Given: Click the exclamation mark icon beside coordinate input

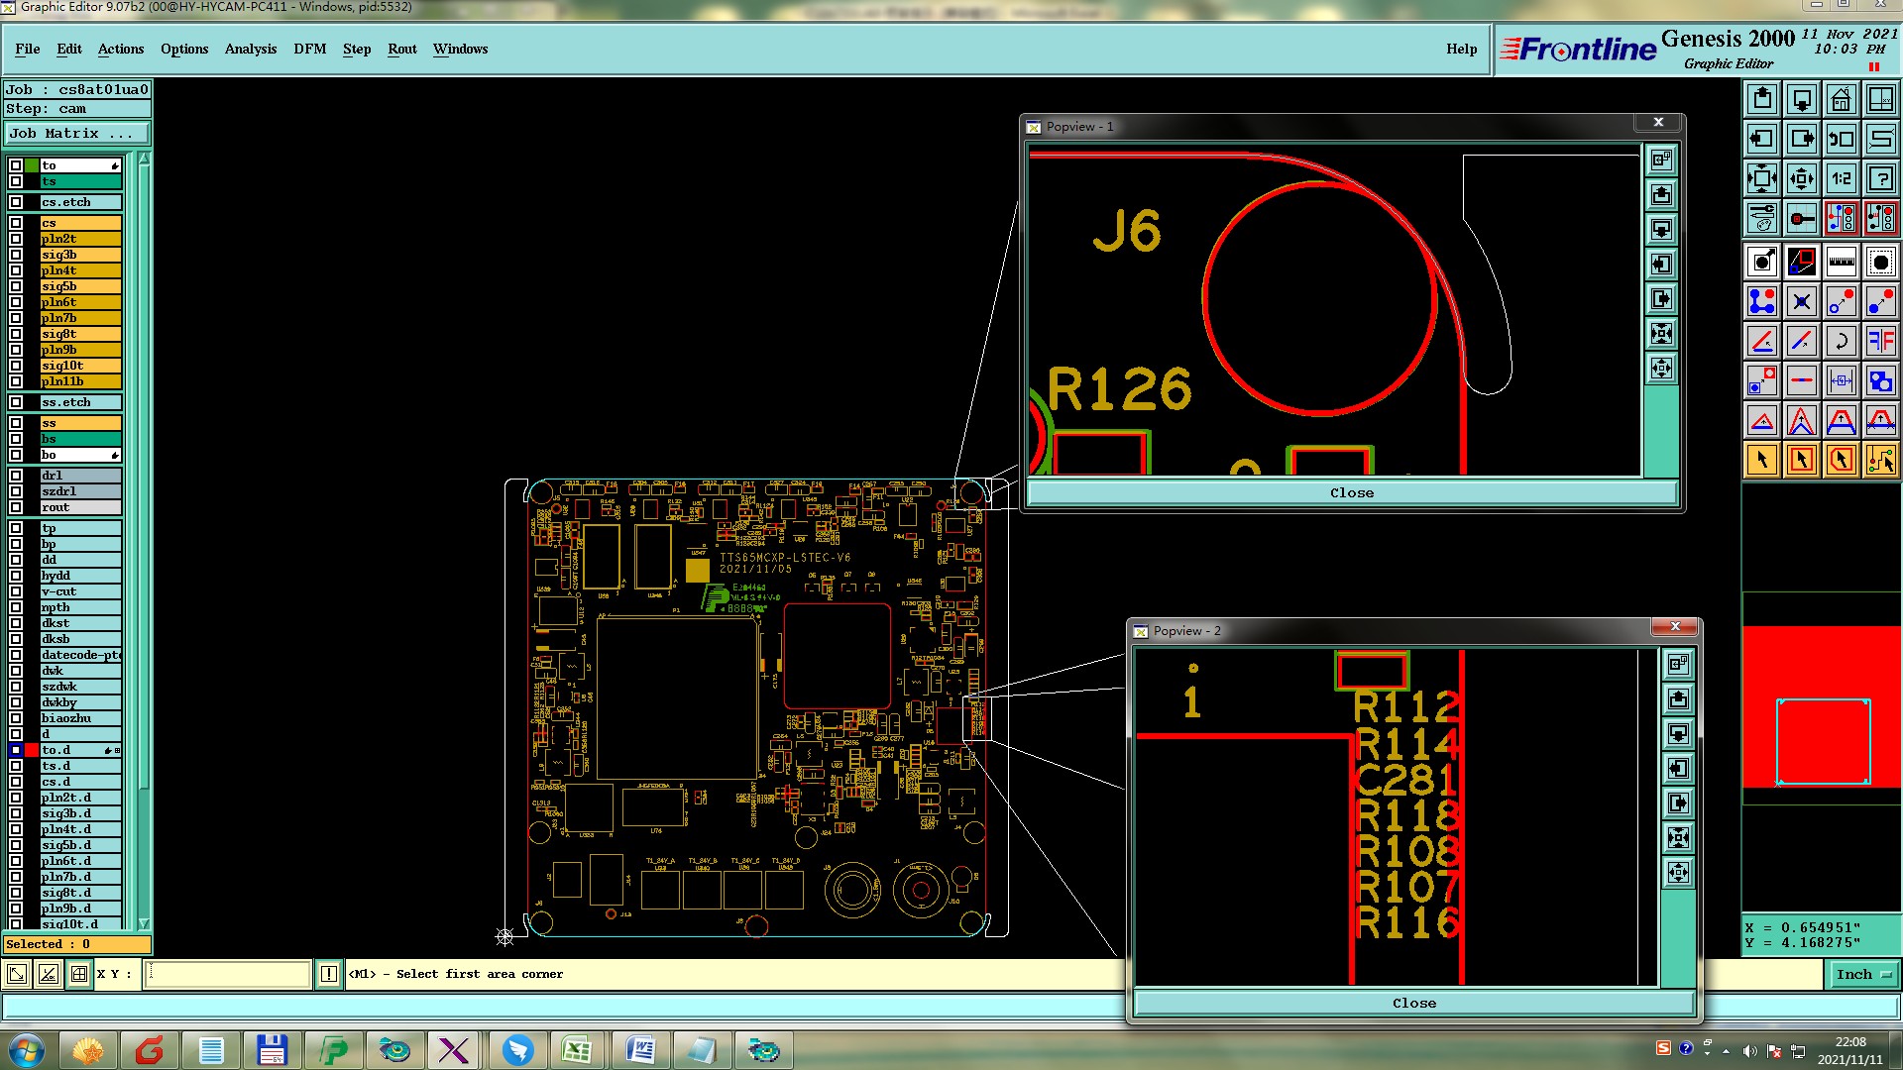Looking at the screenshot, I should [329, 974].
